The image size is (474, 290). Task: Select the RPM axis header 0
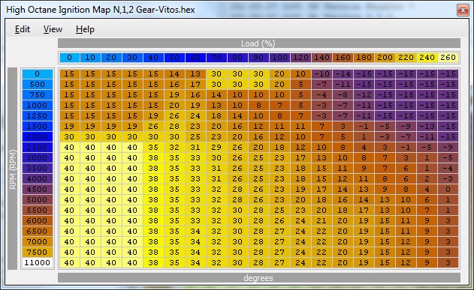tap(37, 74)
